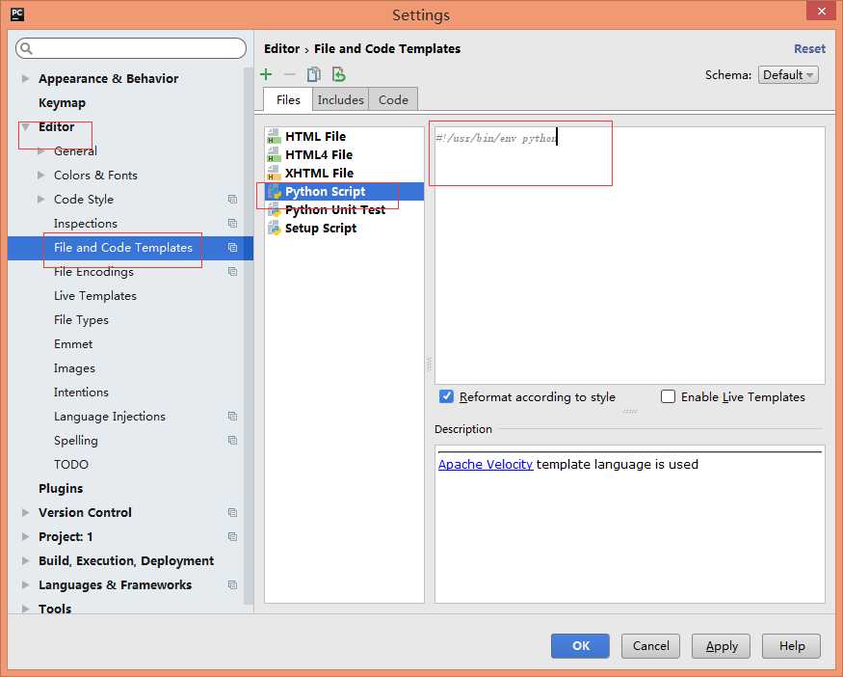Screen dimensions: 843x677
Task: Uncheck Reformat according to style
Action: pos(446,396)
